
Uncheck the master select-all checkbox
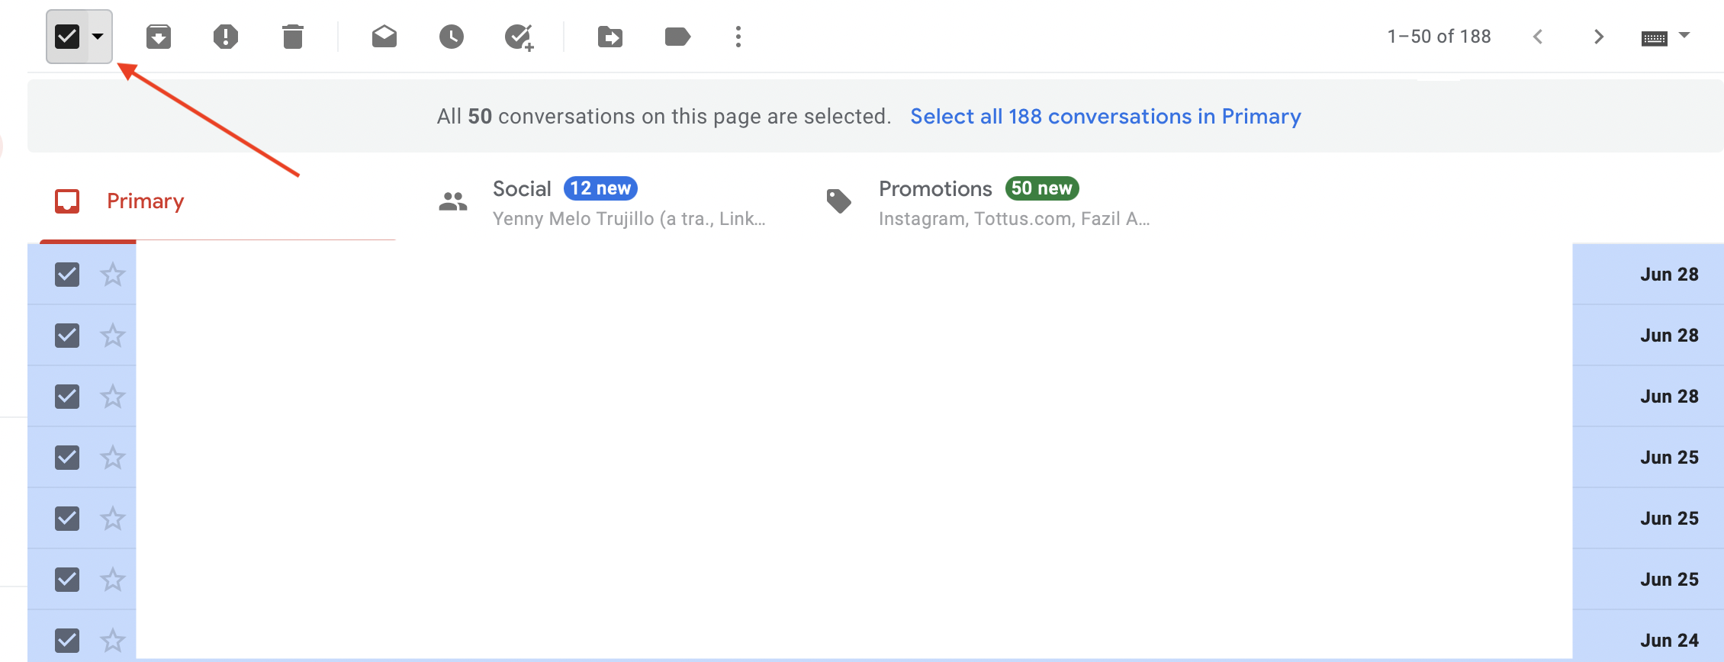click(x=67, y=37)
